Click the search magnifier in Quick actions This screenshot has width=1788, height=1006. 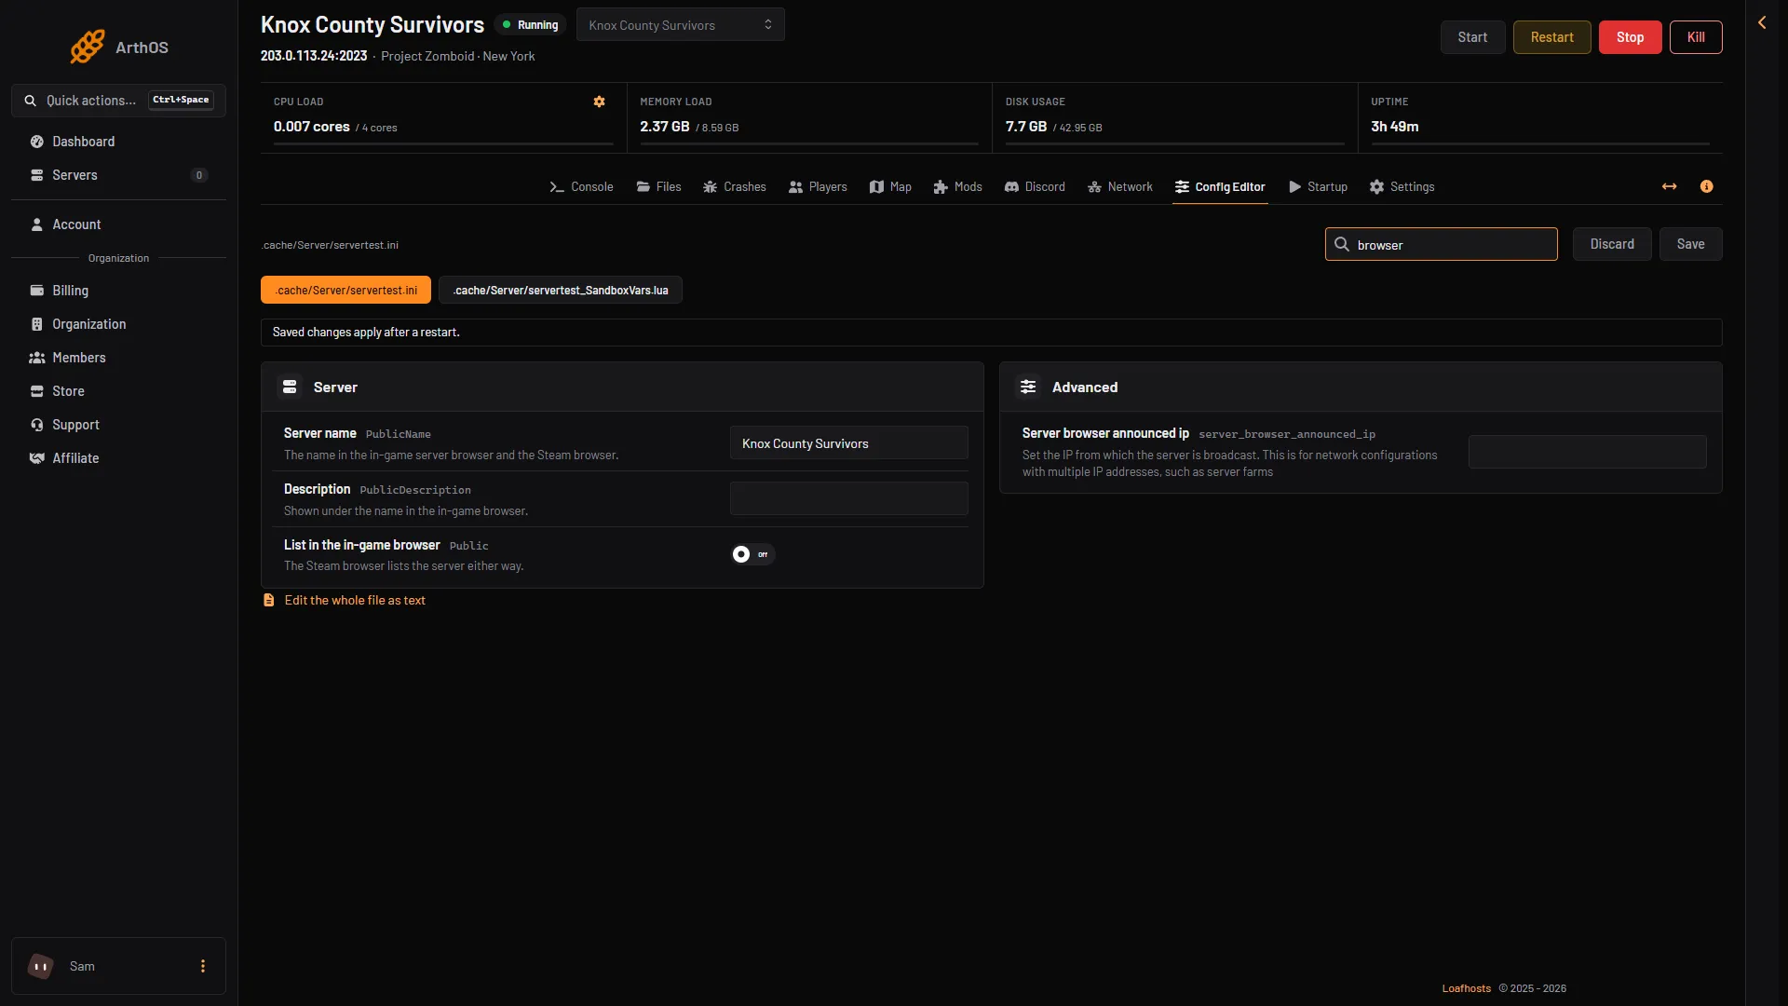[x=31, y=101]
